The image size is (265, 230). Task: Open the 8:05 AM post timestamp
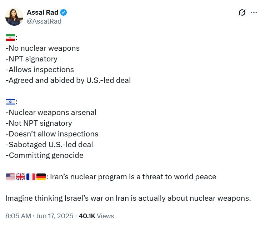[x=18, y=216]
